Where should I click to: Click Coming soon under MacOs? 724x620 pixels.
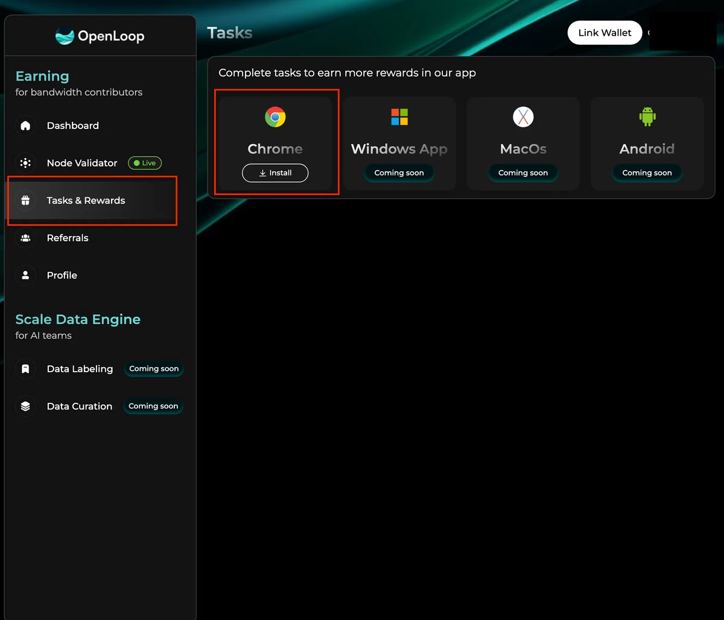[x=523, y=172]
